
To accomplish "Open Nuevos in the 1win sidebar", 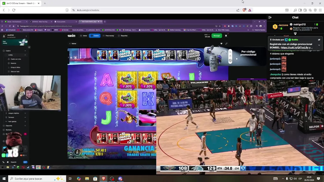I will click(13, 63).
